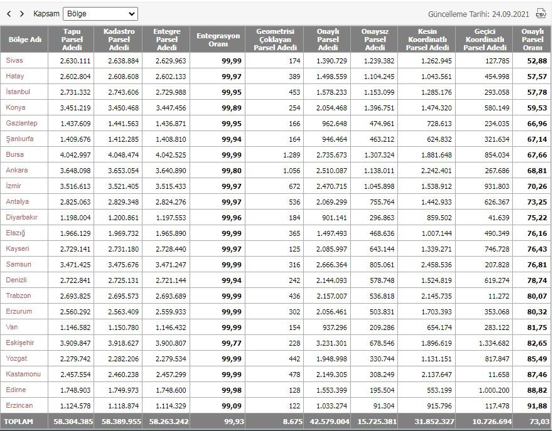Open the Erzincan region link

19,405
